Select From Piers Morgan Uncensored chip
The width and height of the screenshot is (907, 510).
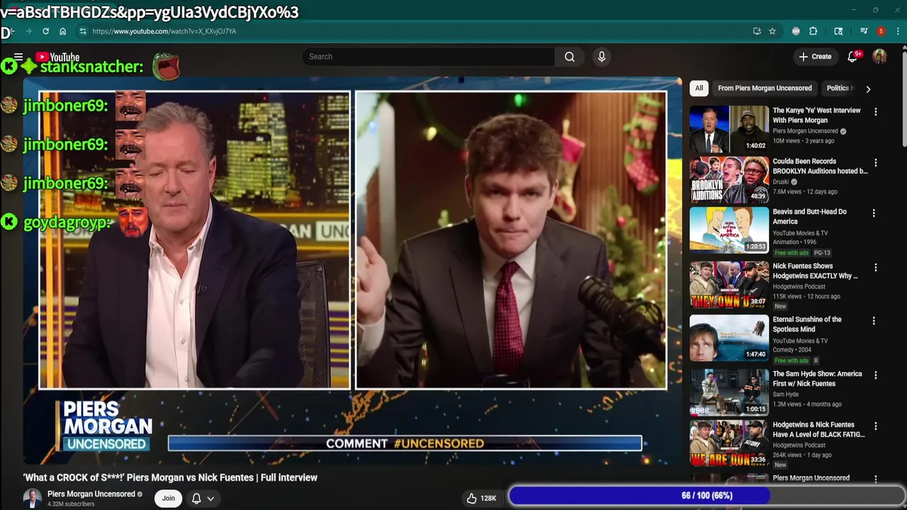click(765, 88)
